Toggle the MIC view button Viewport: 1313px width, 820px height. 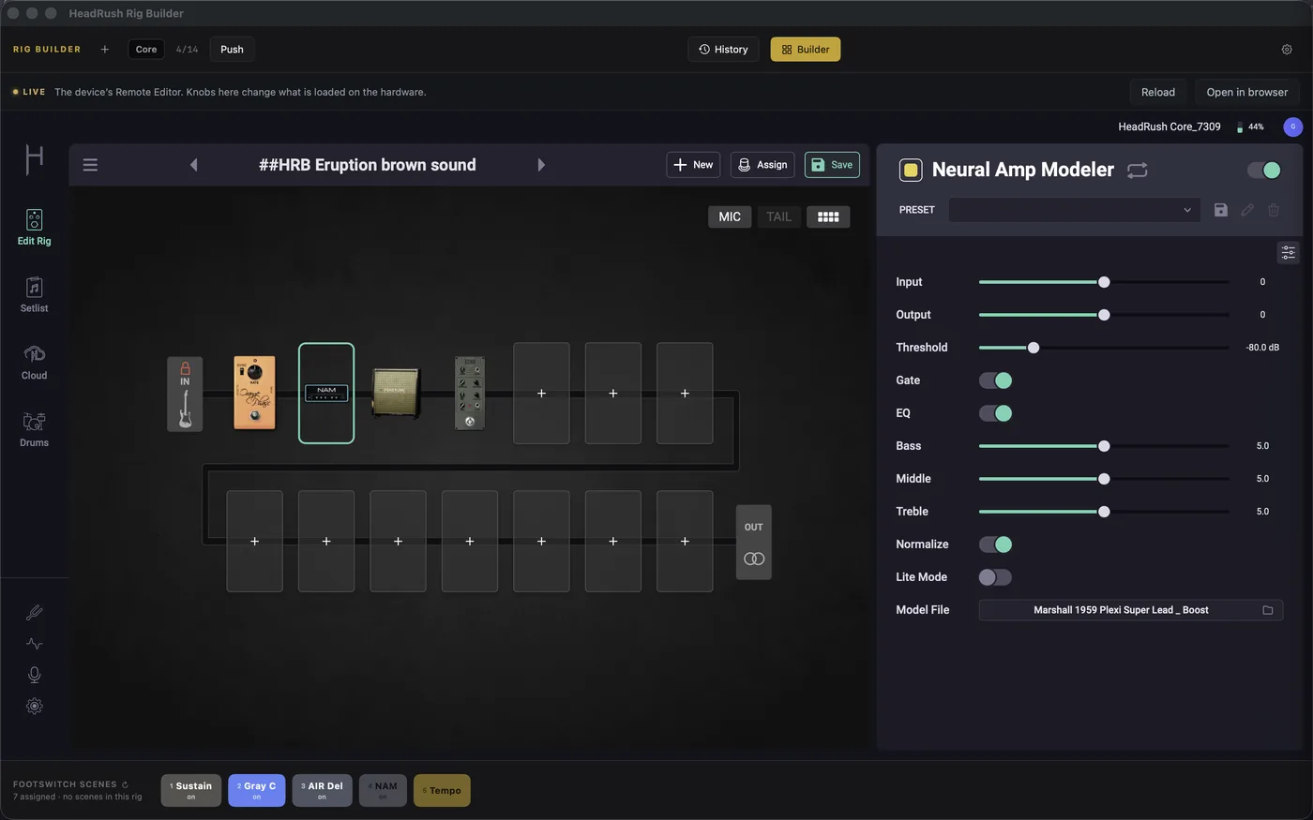[x=730, y=216]
